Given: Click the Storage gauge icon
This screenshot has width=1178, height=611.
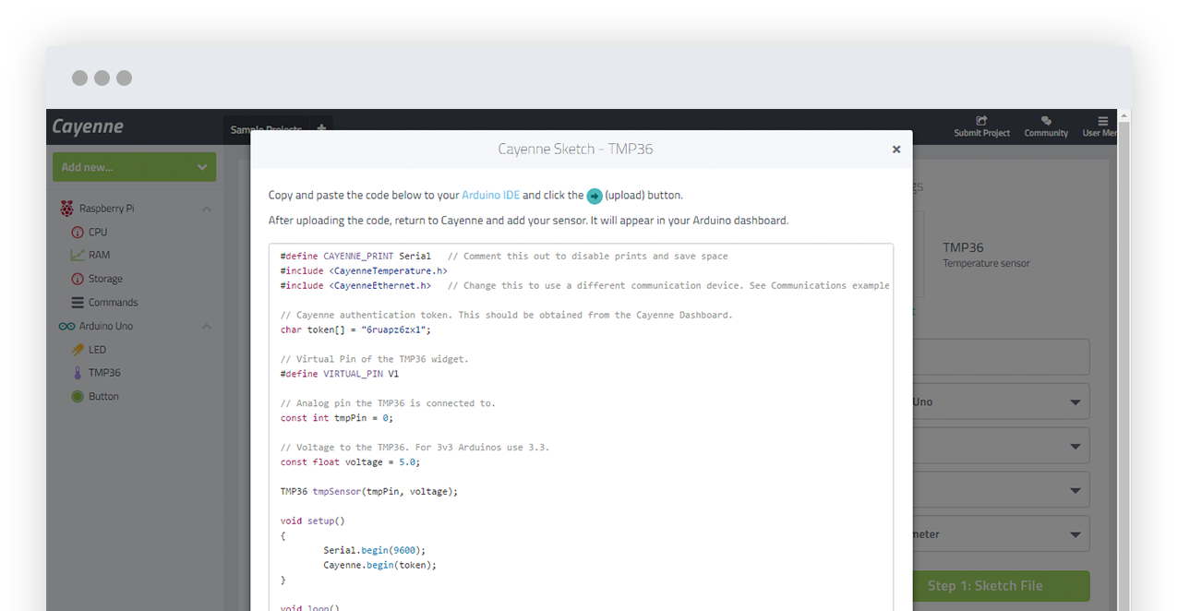Looking at the screenshot, I should pos(78,279).
